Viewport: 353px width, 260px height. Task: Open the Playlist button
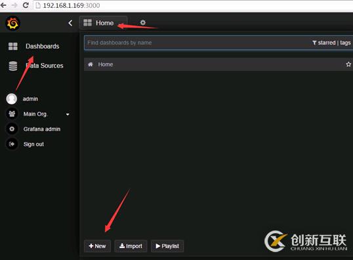point(167,246)
